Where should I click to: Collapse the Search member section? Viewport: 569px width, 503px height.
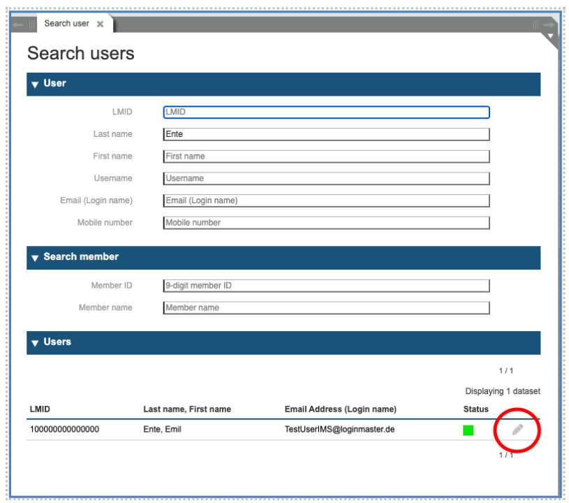[x=36, y=256]
